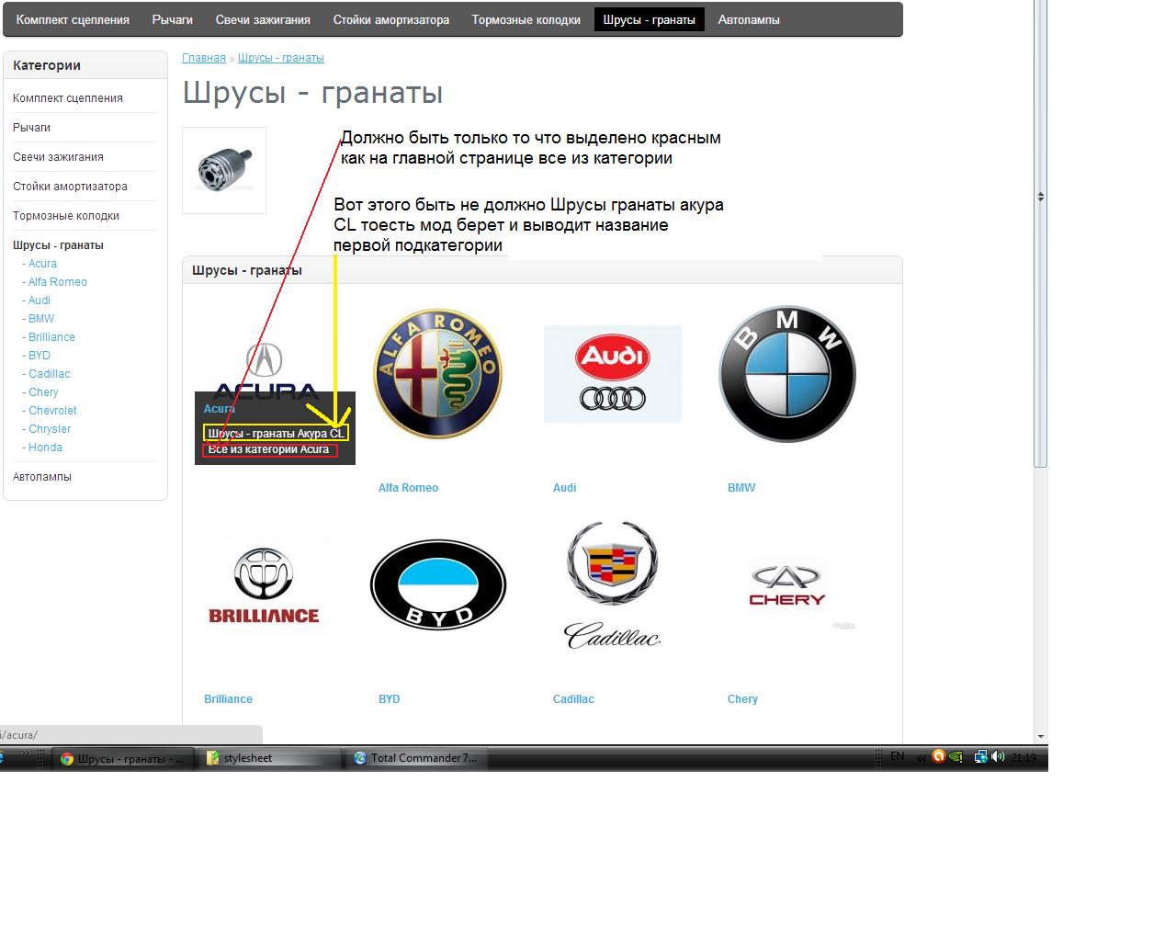Switch to stylesheet taskbar window
The height and width of the screenshot is (941, 1176).
270,758
